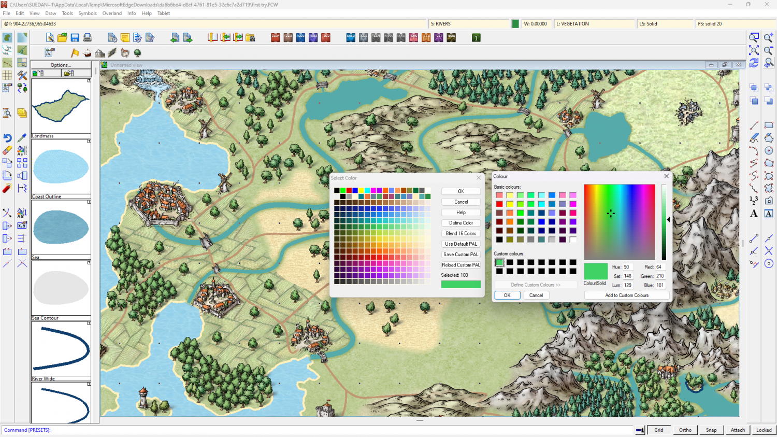Save drawing with floppy disk icon
777x437 pixels.
(x=75, y=37)
